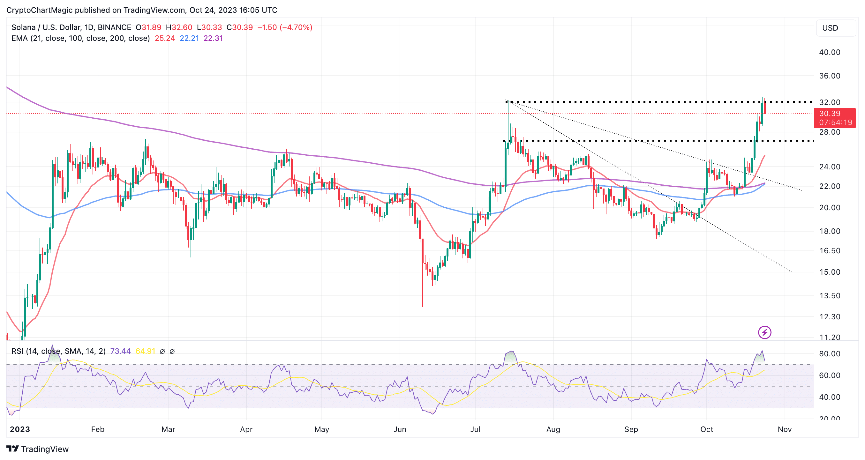Click the 24.00 price axis label
The width and height of the screenshot is (865, 460).
point(829,167)
